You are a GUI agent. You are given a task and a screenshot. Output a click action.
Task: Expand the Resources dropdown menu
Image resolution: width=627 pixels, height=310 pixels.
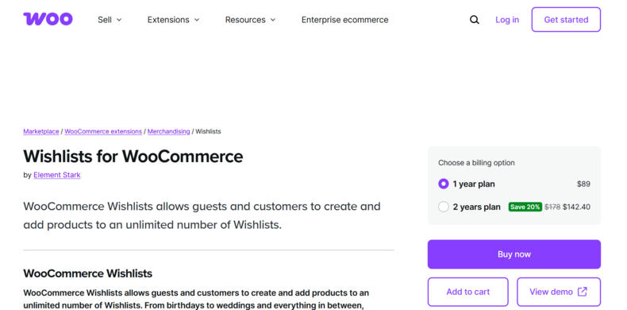point(250,20)
